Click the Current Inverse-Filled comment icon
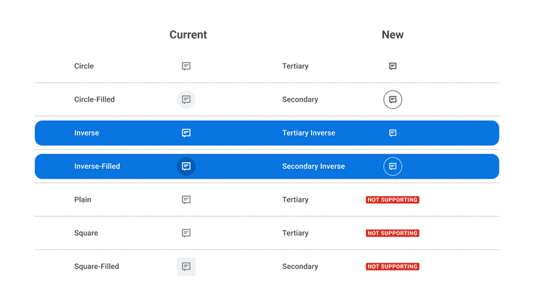The width and height of the screenshot is (534, 302). point(186,166)
